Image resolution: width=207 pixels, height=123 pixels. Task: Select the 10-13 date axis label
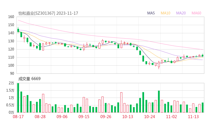(x=128, y=117)
